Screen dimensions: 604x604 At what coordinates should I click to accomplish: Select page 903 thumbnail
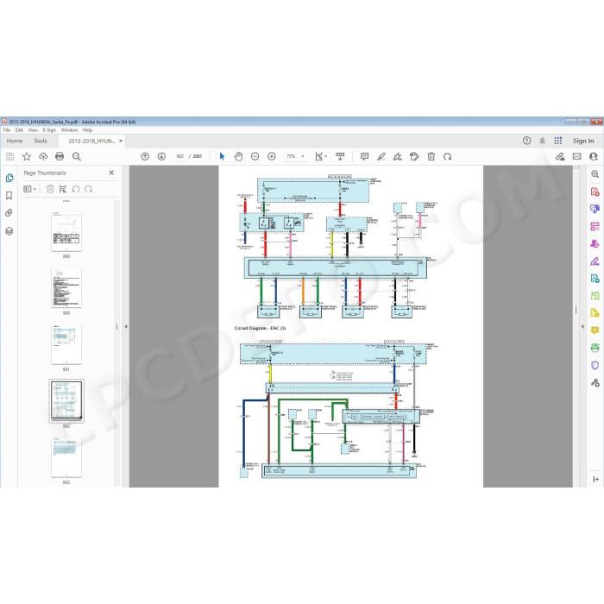(x=66, y=457)
